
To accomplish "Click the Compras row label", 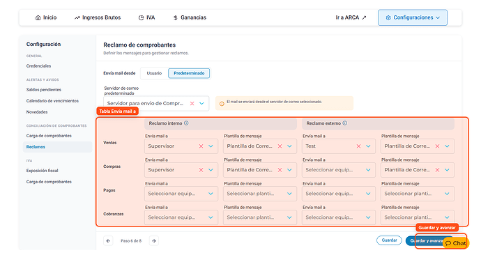I will tap(112, 167).
